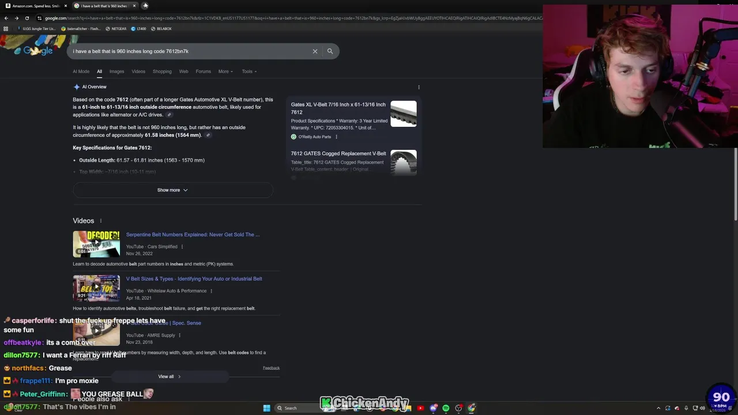The height and width of the screenshot is (415, 738).
Task: Open the Videos section three-dot menu
Action: (x=100, y=221)
